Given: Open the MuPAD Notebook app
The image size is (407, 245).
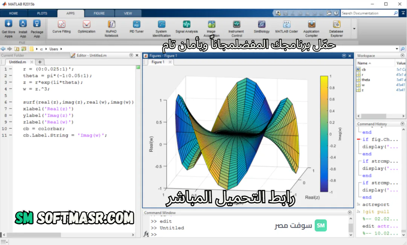Looking at the screenshot, I should coord(111,29).
